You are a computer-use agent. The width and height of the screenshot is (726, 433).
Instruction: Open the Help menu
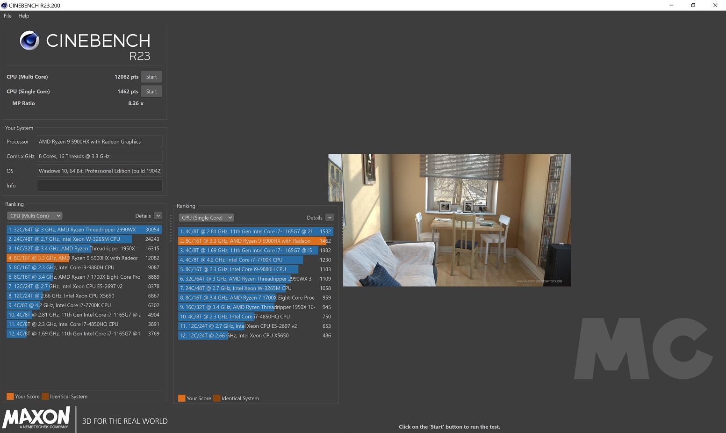pyautogui.click(x=23, y=16)
